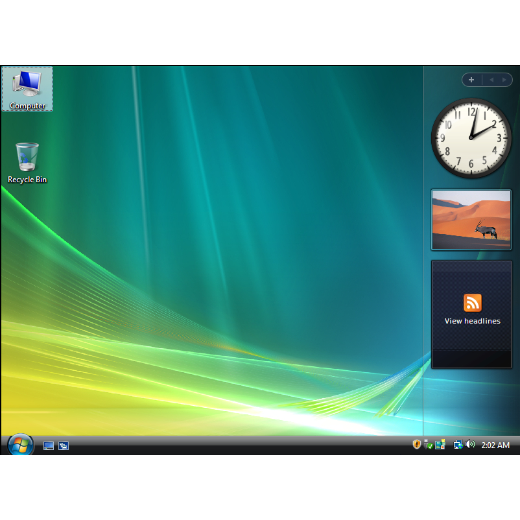Click the Show Desktop quick launch icon
Image resolution: width=520 pixels, height=520 pixels.
(x=49, y=445)
